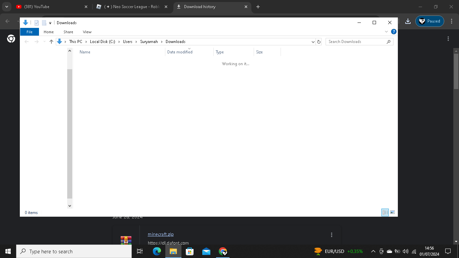Screen dimensions: 459x258
Task: Sort by Date modified column header
Action: [x=180, y=52]
